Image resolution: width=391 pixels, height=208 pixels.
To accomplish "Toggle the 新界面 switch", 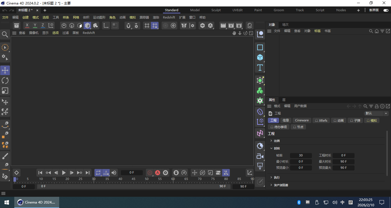I will (x=386, y=10).
